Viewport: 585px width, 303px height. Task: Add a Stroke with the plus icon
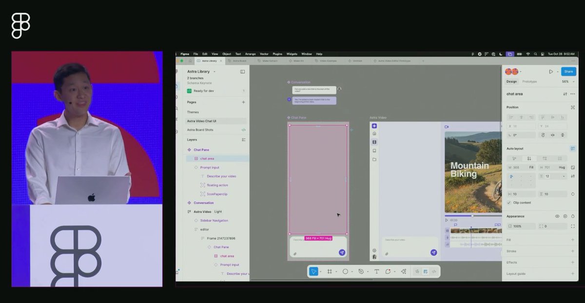pyautogui.click(x=572, y=251)
